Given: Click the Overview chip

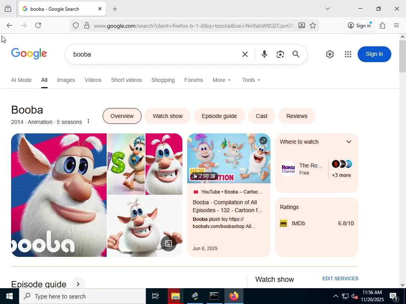Looking at the screenshot, I should point(122,116).
